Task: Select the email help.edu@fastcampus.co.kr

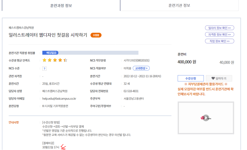Action: click(x=59, y=98)
